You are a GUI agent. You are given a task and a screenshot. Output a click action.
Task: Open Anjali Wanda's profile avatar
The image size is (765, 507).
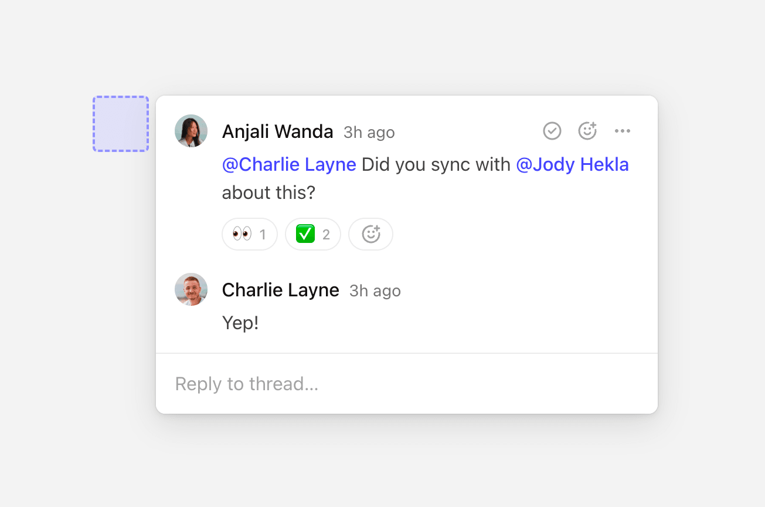pyautogui.click(x=191, y=131)
